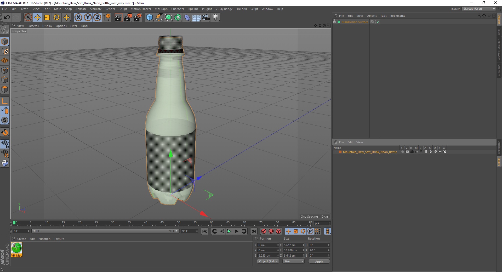The height and width of the screenshot is (272, 502).
Task: Open Object (Rel) coordinate dropdown
Action: [268, 261]
